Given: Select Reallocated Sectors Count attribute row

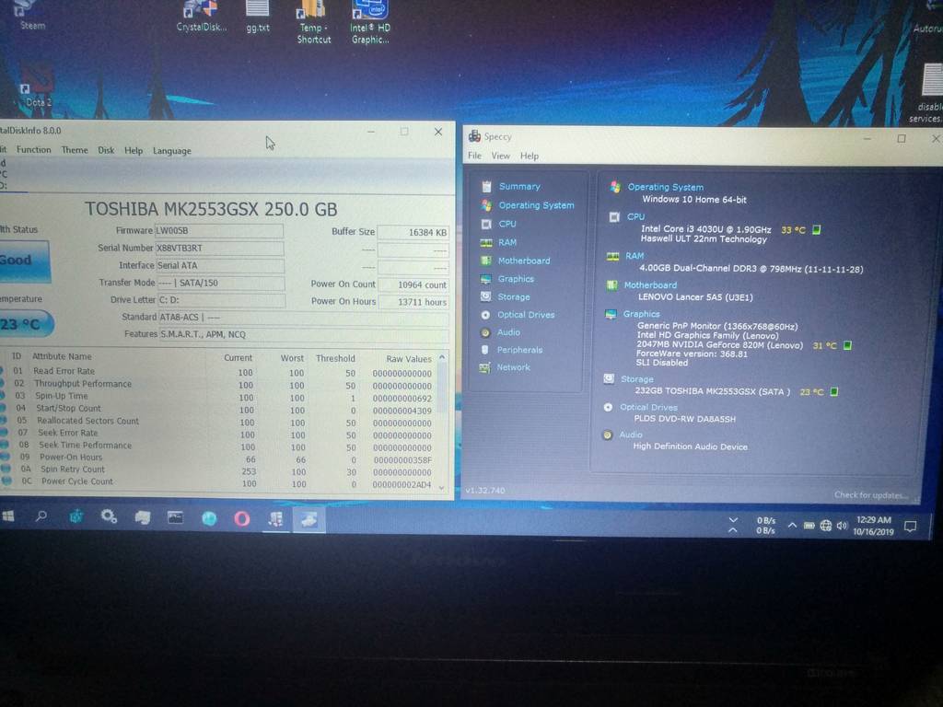Looking at the screenshot, I should (217, 422).
